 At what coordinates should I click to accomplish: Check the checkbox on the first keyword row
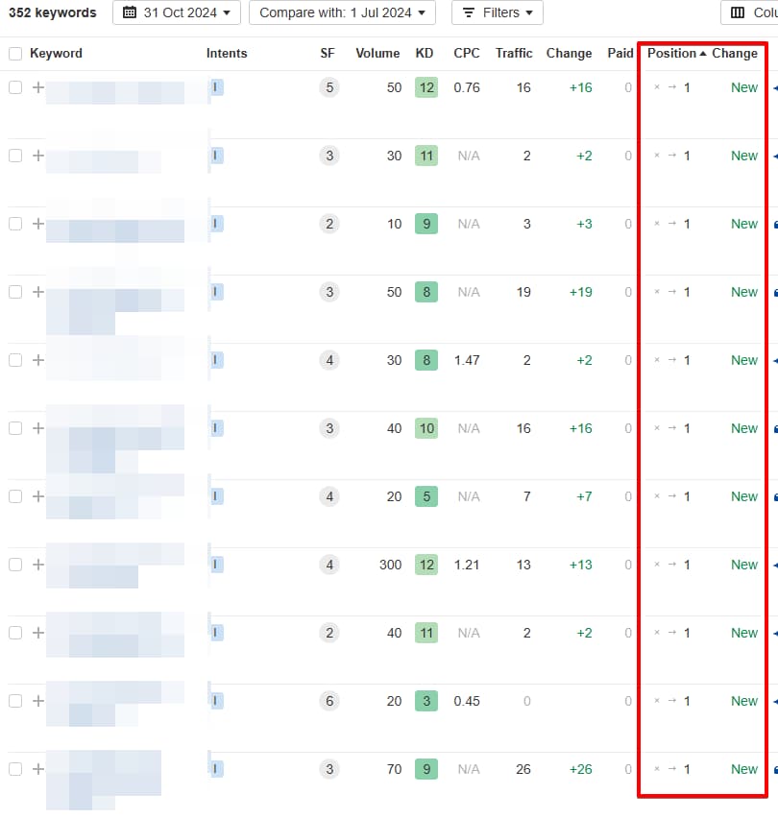coord(14,87)
